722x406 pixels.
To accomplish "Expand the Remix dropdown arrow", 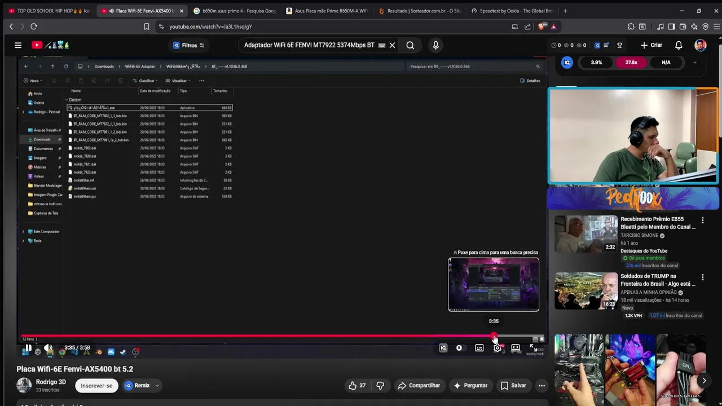I will (x=157, y=386).
